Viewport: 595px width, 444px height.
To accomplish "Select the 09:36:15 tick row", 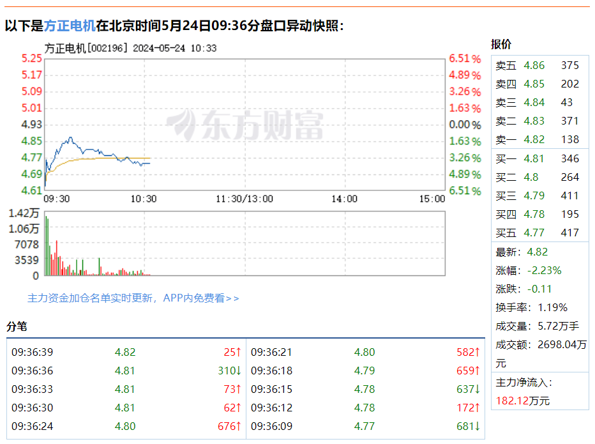I will point(365,390).
